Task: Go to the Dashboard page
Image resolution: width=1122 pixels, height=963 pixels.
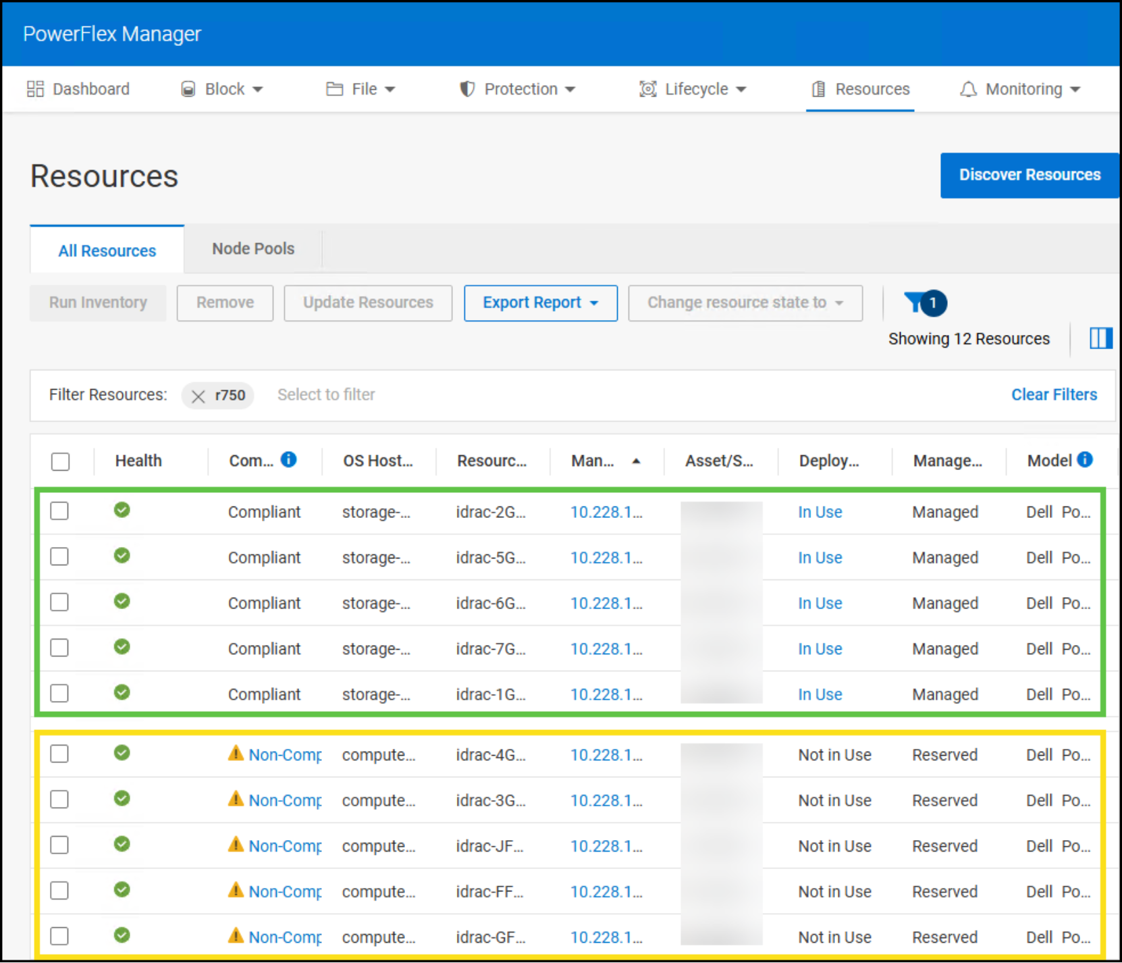Action: 78,89
